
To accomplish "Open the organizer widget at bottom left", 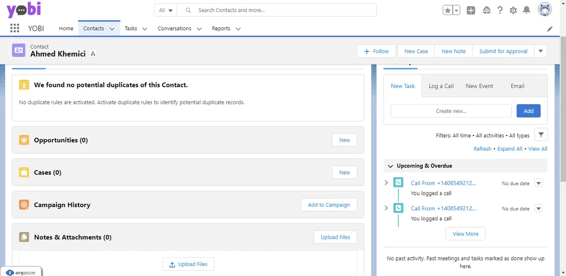I will pyautogui.click(x=21, y=272).
